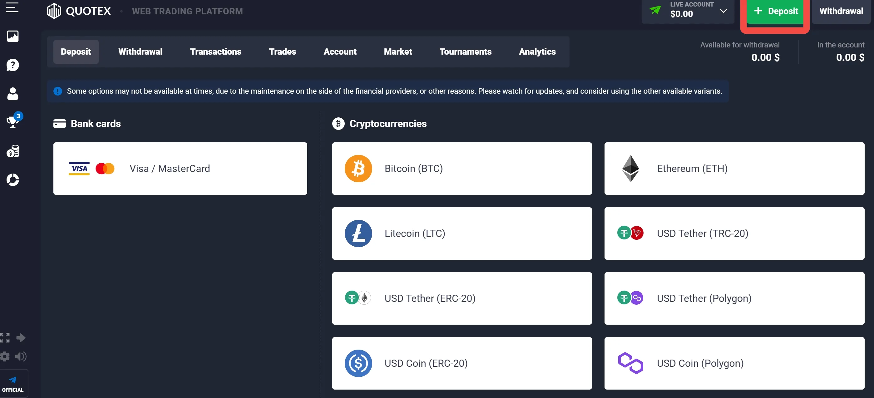Open the Market tab
The width and height of the screenshot is (874, 398).
click(x=398, y=52)
